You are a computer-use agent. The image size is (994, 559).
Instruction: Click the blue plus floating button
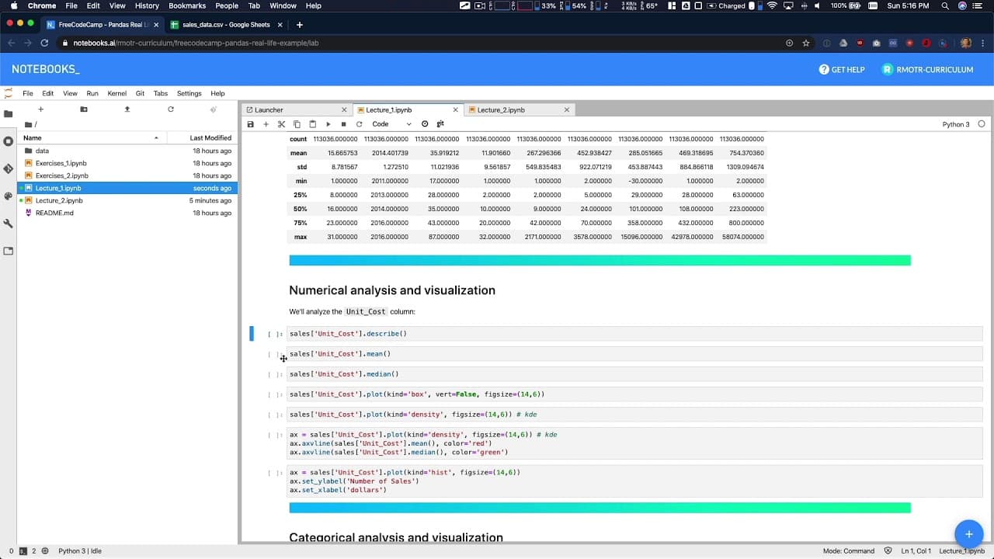click(x=968, y=534)
